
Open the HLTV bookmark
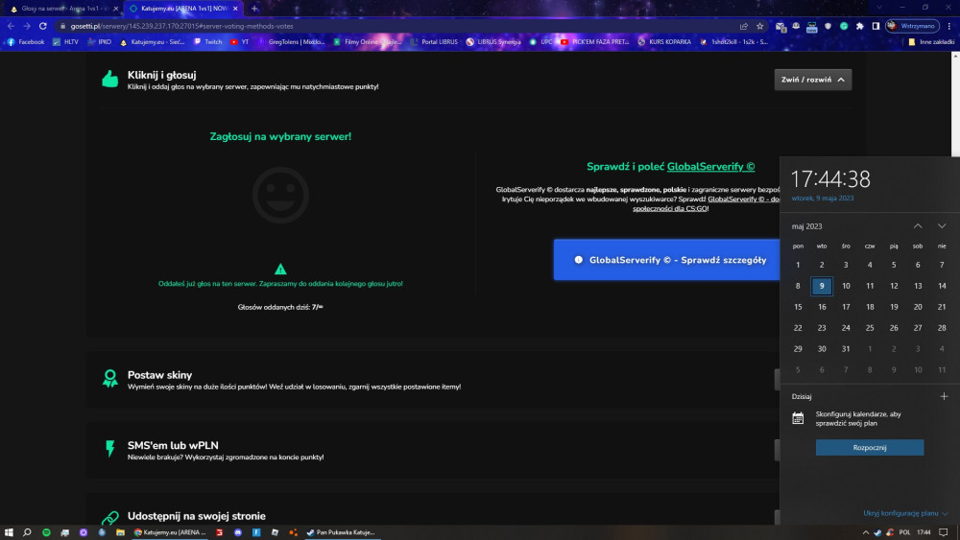[x=65, y=42]
